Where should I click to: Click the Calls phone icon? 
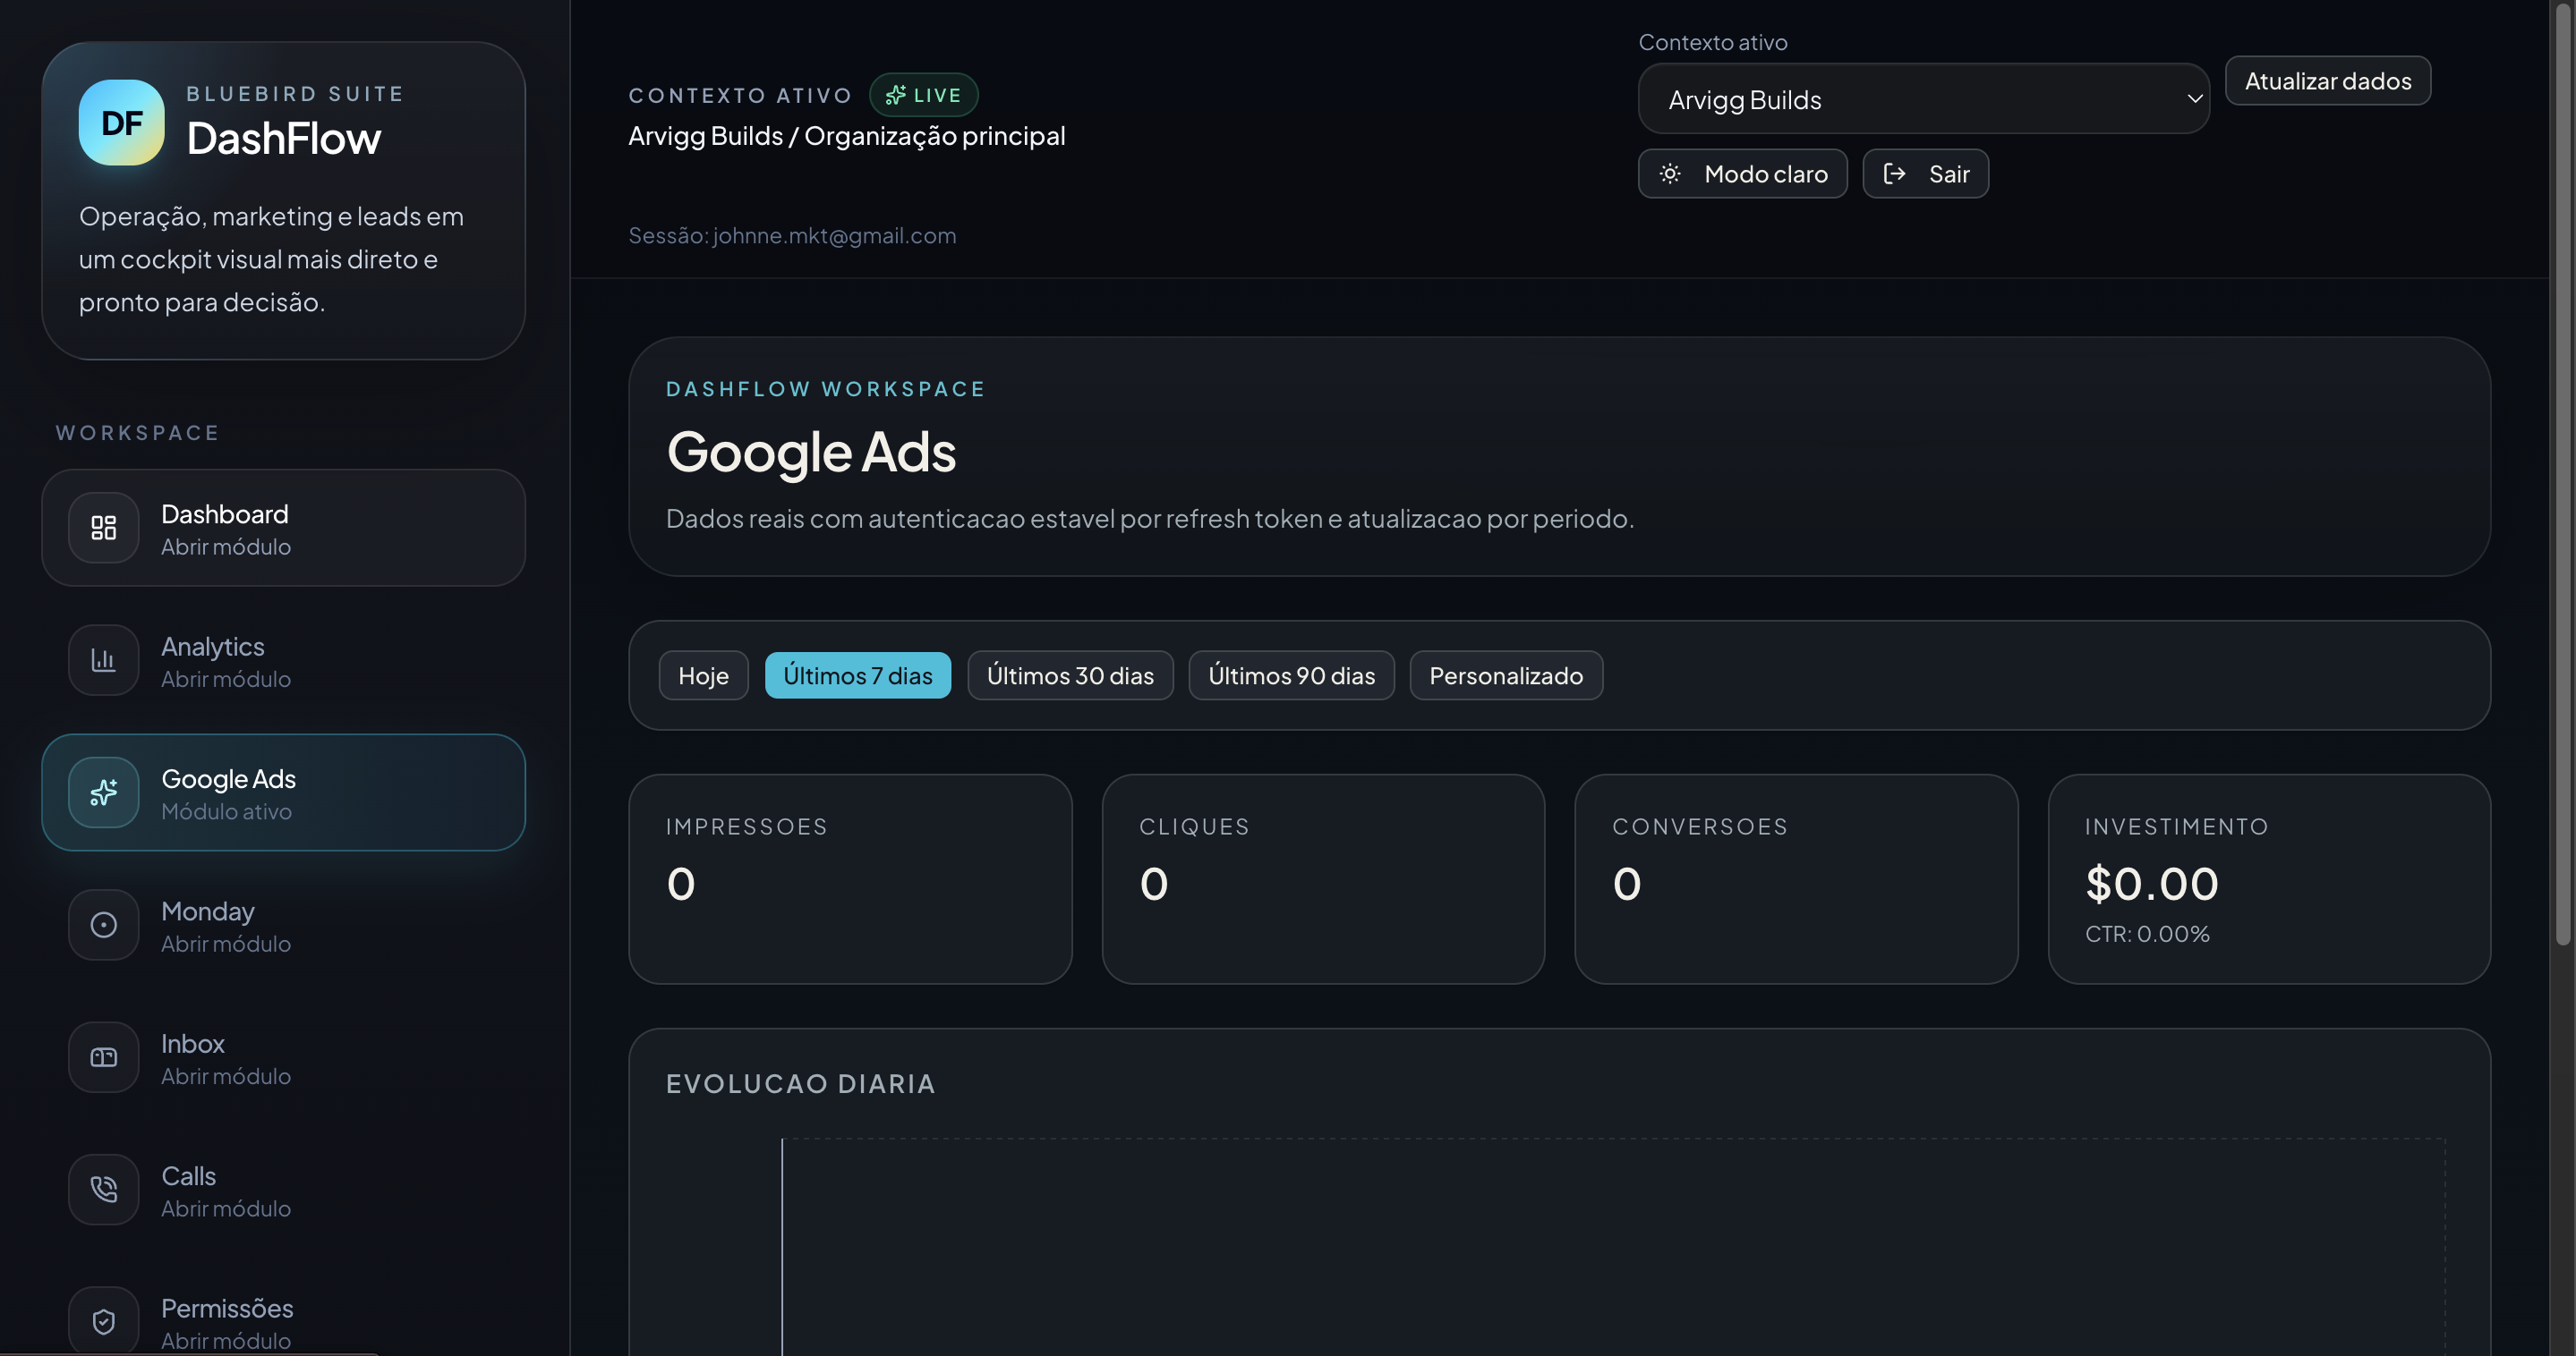click(x=104, y=1189)
